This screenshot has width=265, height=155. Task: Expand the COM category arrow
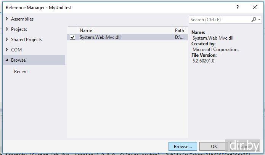pos(7,50)
